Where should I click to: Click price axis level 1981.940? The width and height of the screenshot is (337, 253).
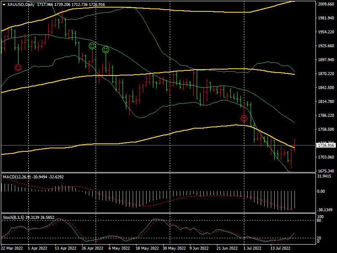coord(326,18)
